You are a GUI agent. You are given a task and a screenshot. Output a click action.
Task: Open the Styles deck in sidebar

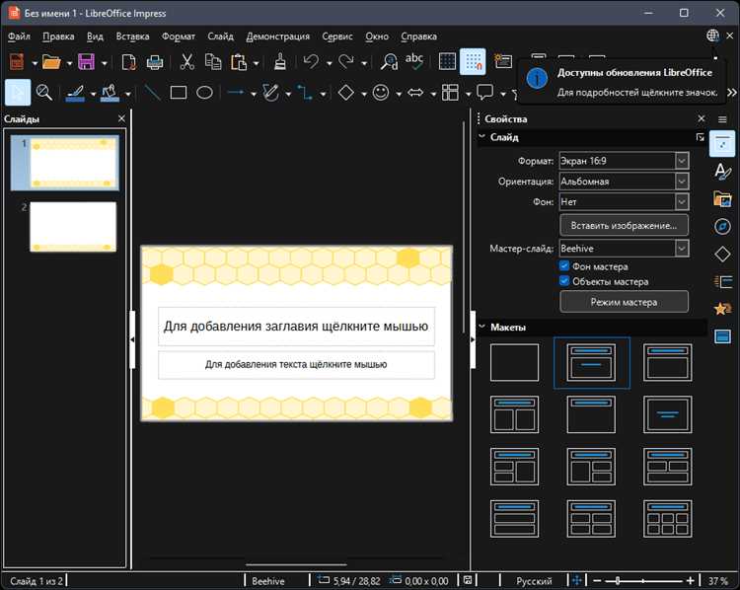[722, 172]
